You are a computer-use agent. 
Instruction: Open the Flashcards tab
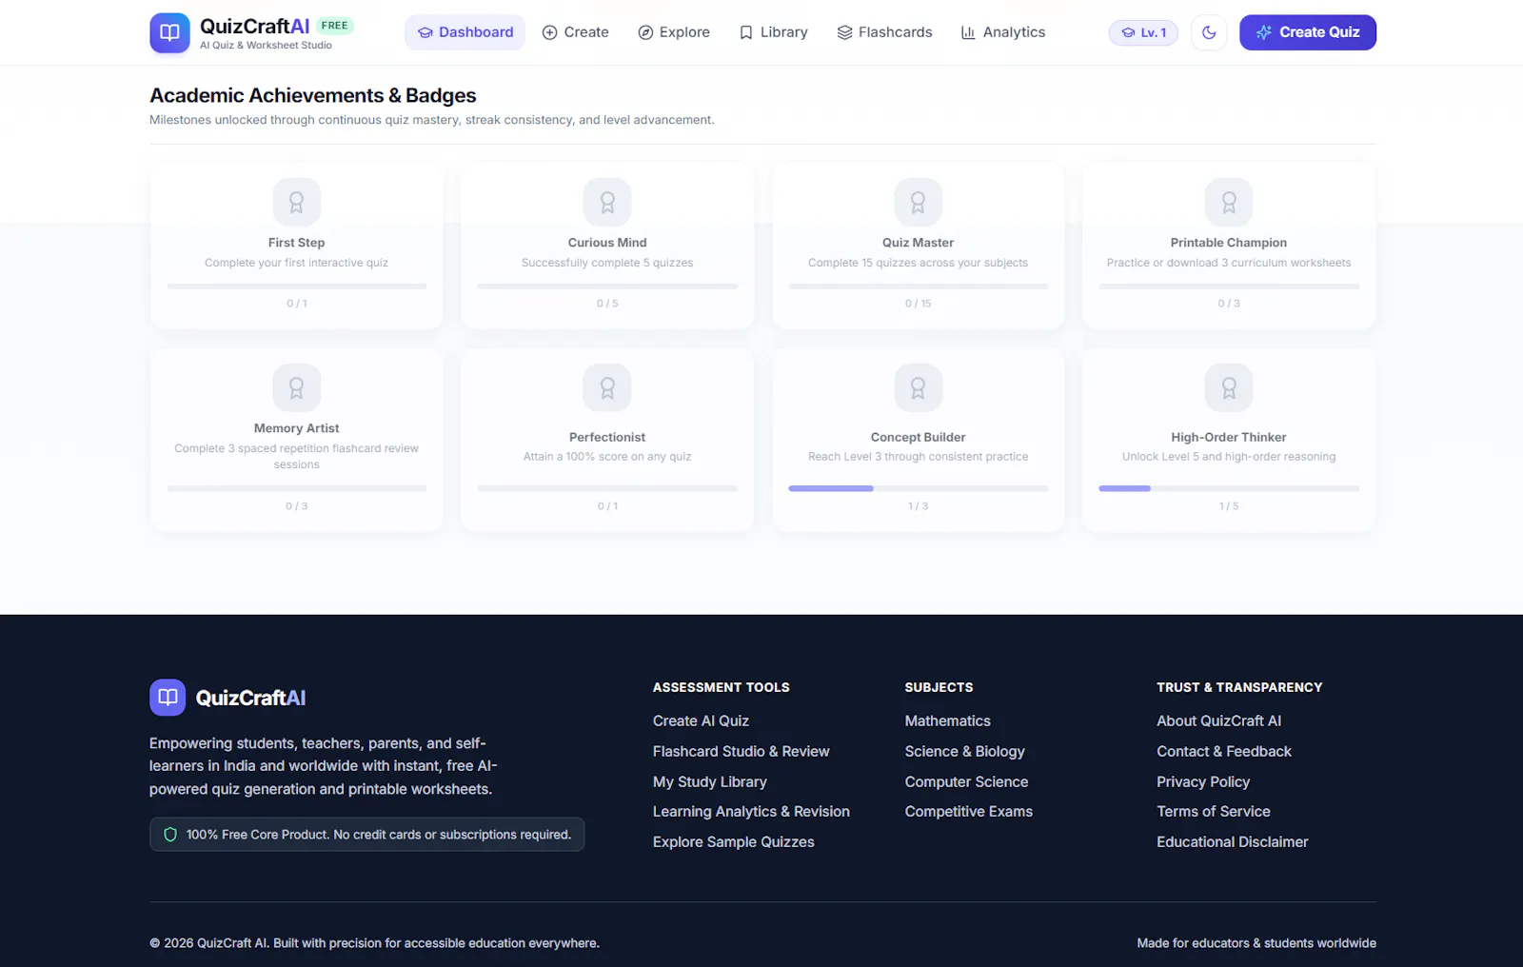pos(885,32)
